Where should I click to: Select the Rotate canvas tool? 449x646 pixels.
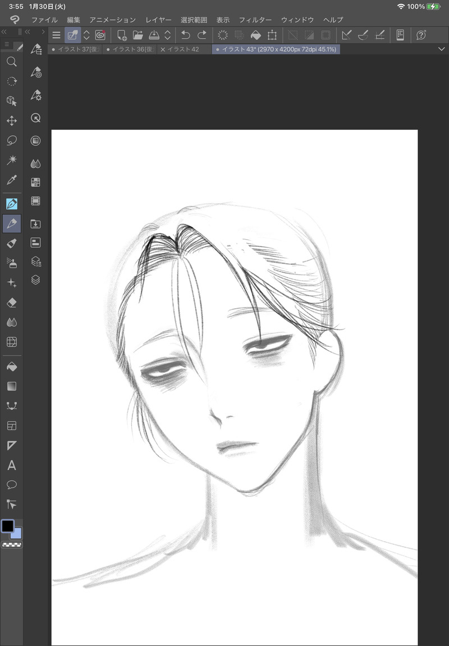tap(12, 81)
